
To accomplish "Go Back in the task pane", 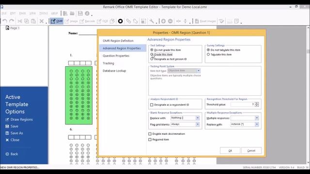I will click(x=12, y=154).
